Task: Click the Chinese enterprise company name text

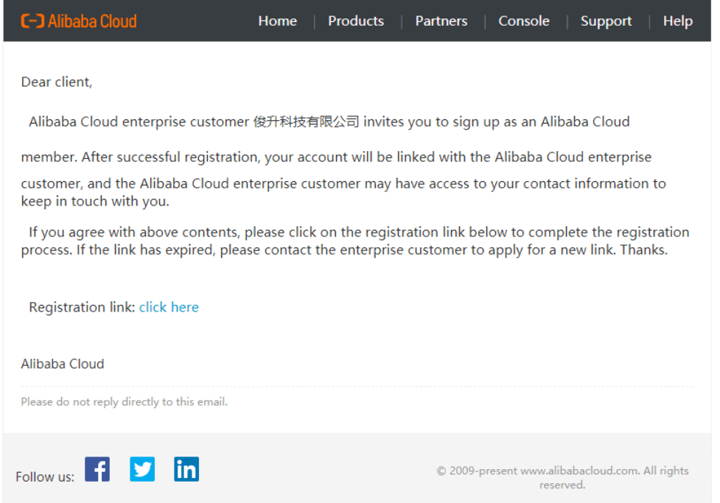Action: tap(307, 122)
